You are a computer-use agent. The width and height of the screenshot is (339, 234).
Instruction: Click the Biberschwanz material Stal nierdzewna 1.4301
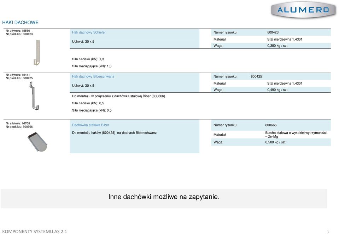coord(285,84)
